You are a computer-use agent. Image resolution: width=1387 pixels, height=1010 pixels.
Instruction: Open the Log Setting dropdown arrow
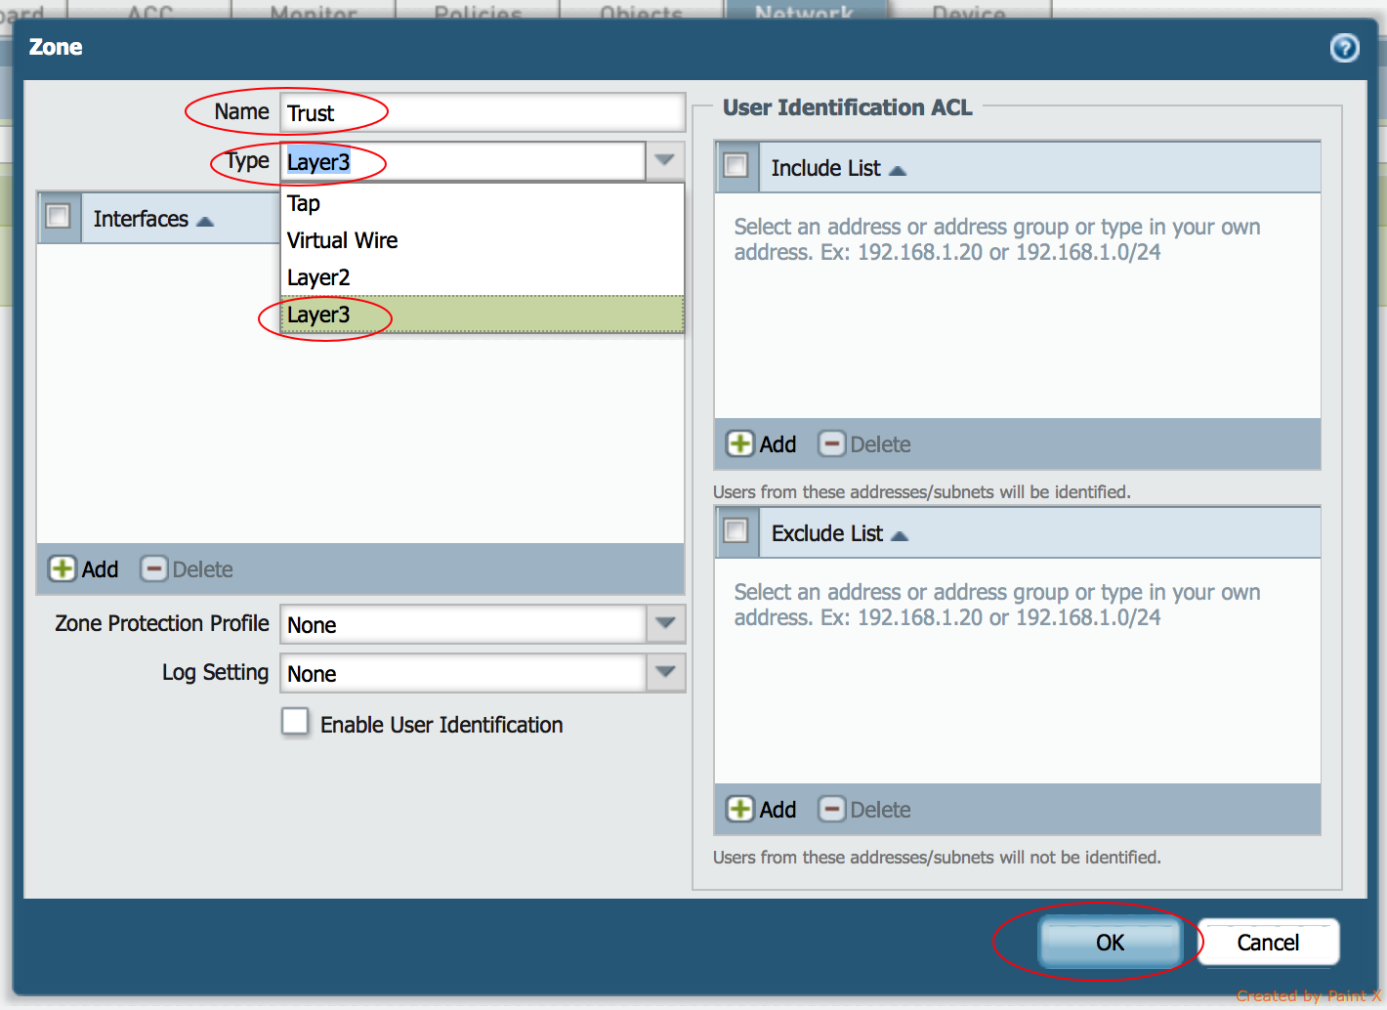click(665, 673)
